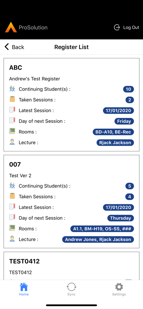
Task: Open the Home tab
Action: click(x=24, y=289)
